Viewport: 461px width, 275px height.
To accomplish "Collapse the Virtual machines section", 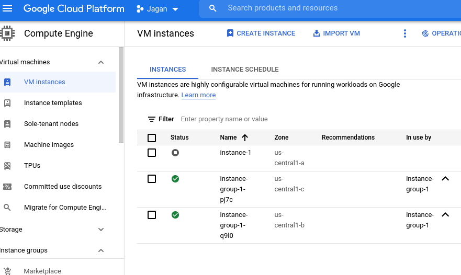I will point(101,62).
